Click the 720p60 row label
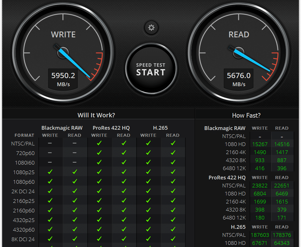 [25, 153]
